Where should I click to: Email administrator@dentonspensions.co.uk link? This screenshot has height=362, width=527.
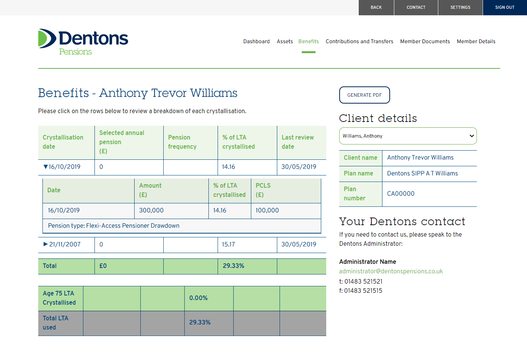[391, 271]
